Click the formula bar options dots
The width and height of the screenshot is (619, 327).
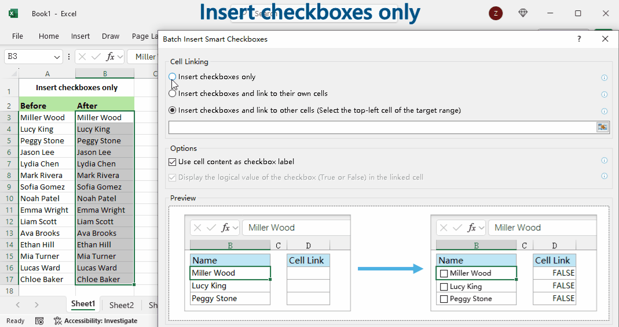69,57
